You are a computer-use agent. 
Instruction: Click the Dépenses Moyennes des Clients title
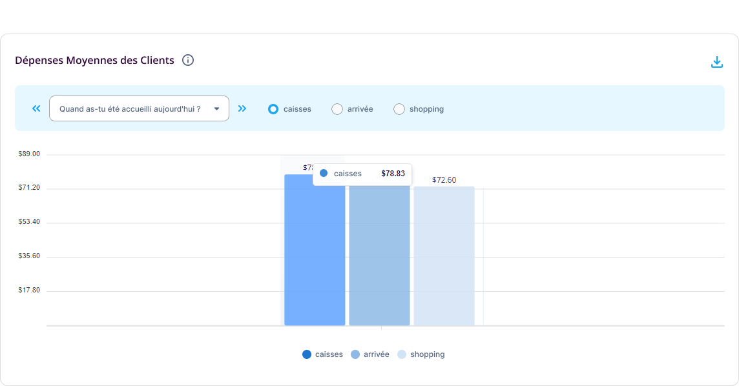coord(95,60)
